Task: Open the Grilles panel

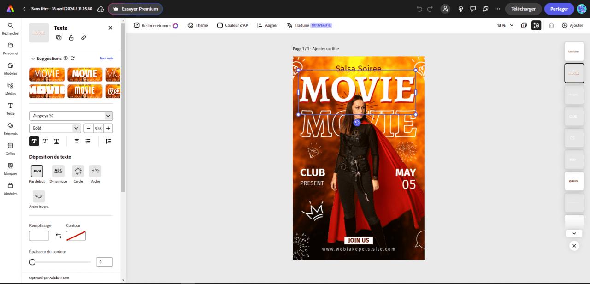Action: point(10,149)
